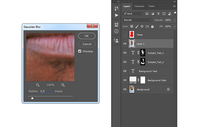Image resolution: width=199 pixels, height=127 pixels.
Task: Hide the Background Color layer
Action: 125,80
